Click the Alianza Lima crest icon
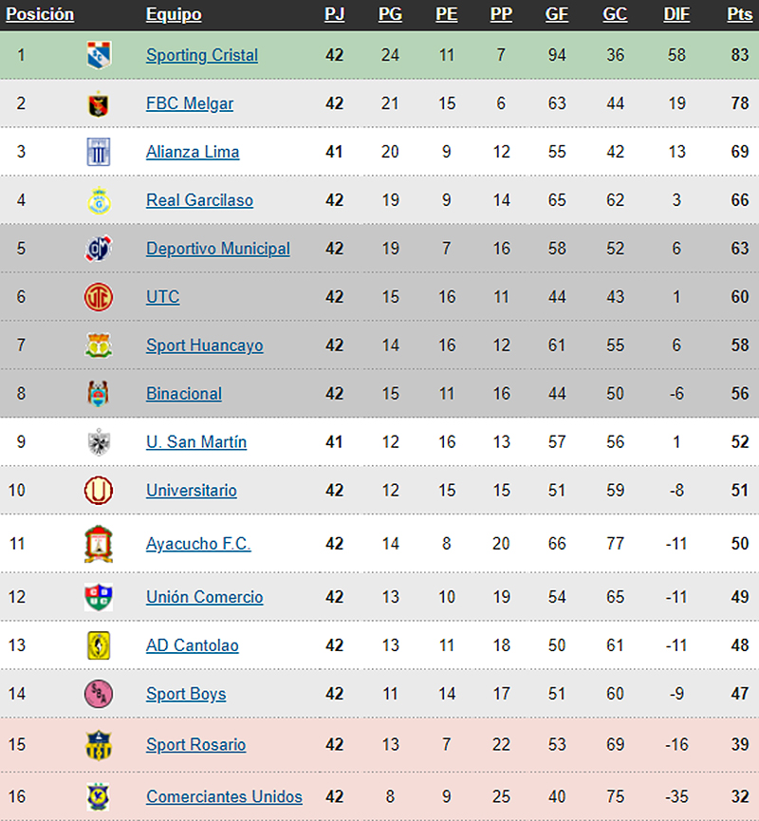Image resolution: width=759 pixels, height=821 pixels. [x=99, y=152]
